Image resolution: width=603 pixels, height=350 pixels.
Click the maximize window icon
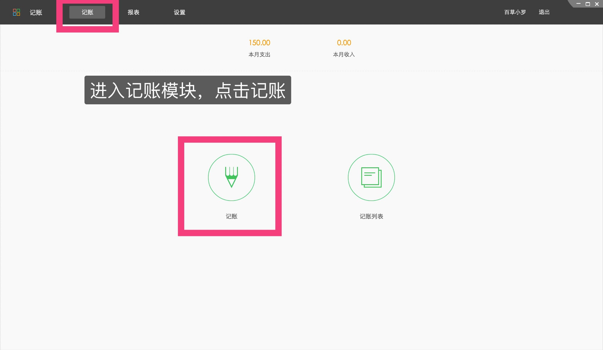click(587, 4)
